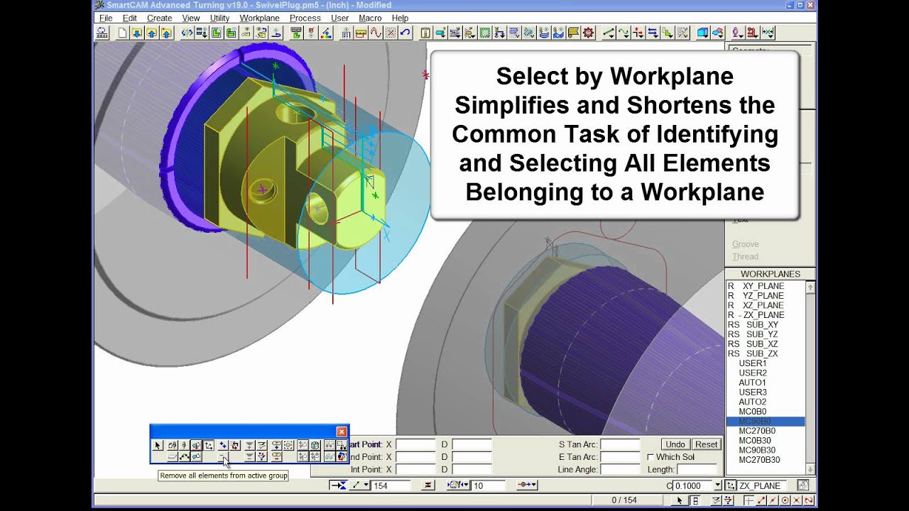Open the Macro menu

370,18
